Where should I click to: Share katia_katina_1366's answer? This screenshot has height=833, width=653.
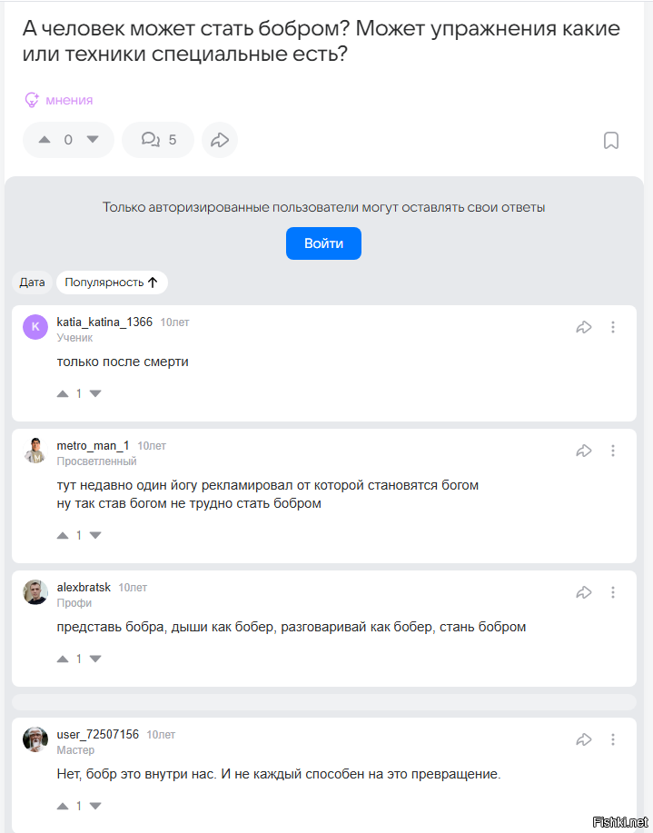point(584,327)
